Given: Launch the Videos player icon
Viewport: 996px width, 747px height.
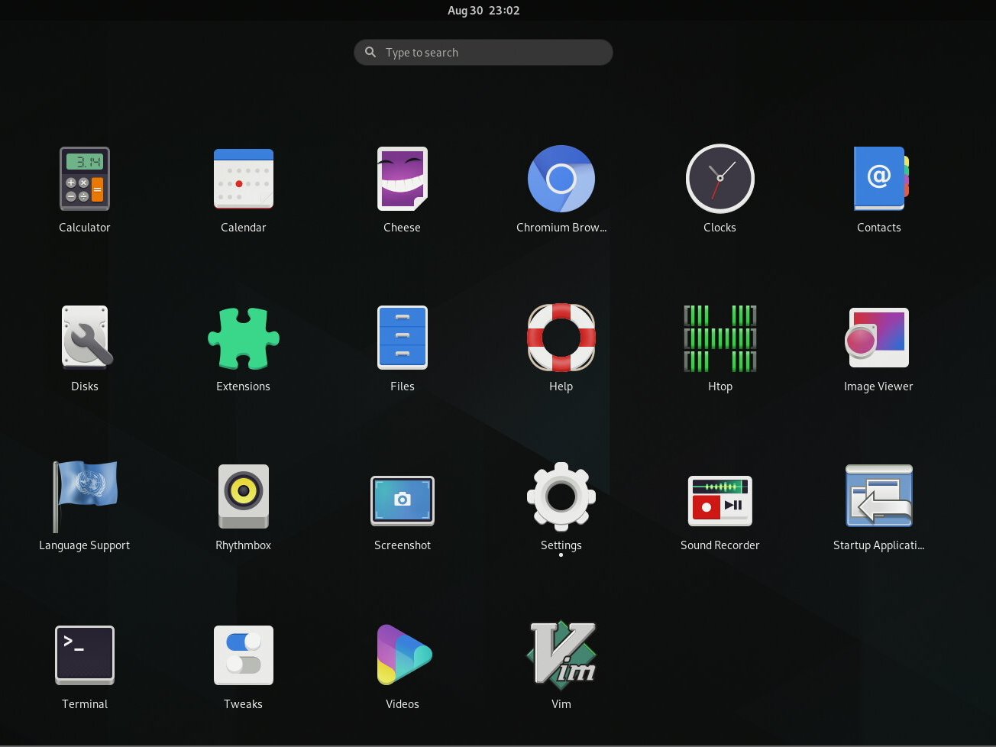Looking at the screenshot, I should click(404, 655).
